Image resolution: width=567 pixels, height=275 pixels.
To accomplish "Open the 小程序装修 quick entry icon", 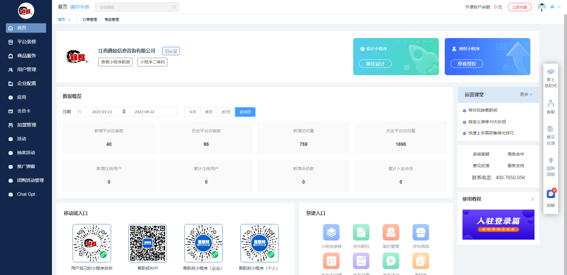I will coord(331,232).
